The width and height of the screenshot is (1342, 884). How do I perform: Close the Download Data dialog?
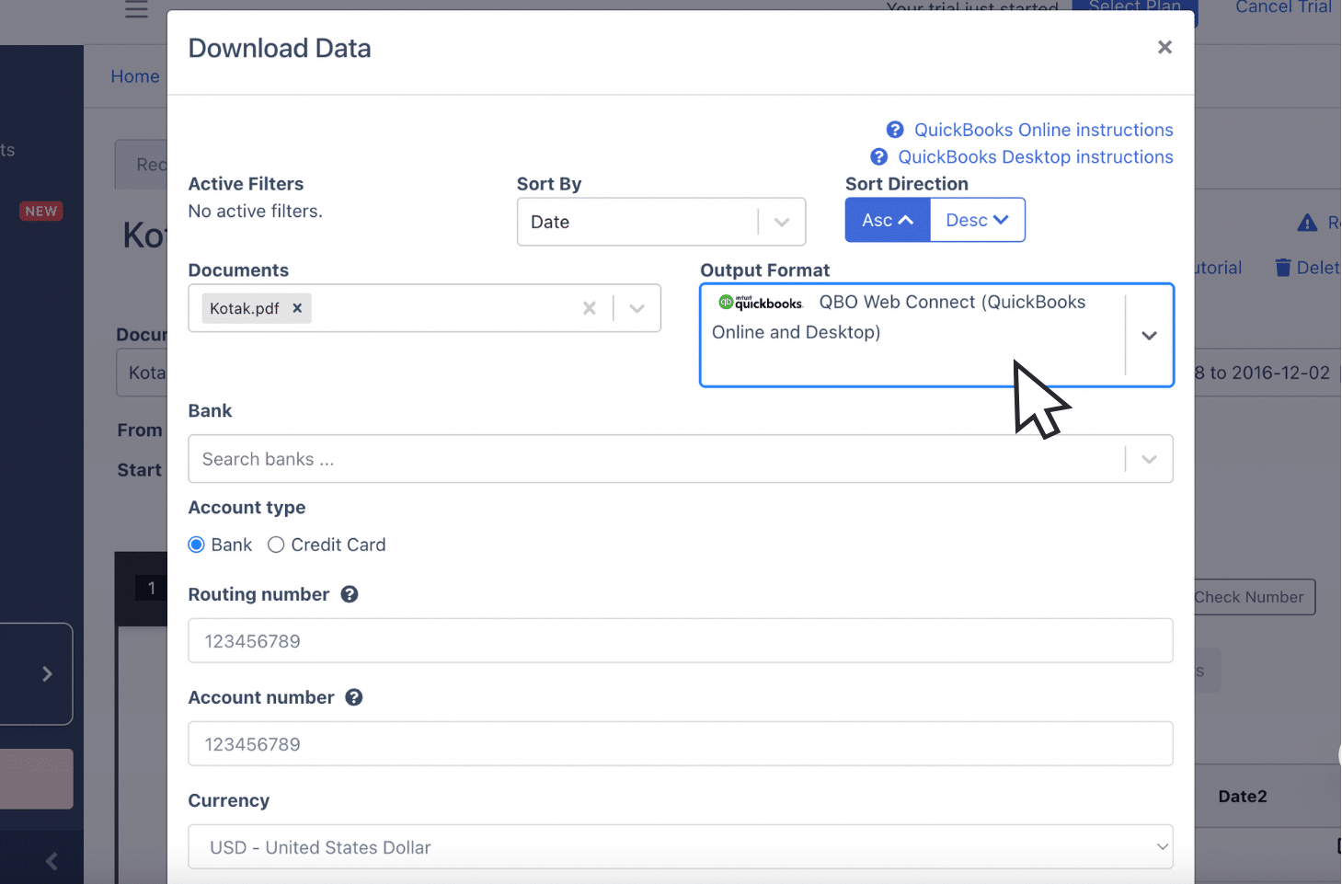coord(1164,47)
